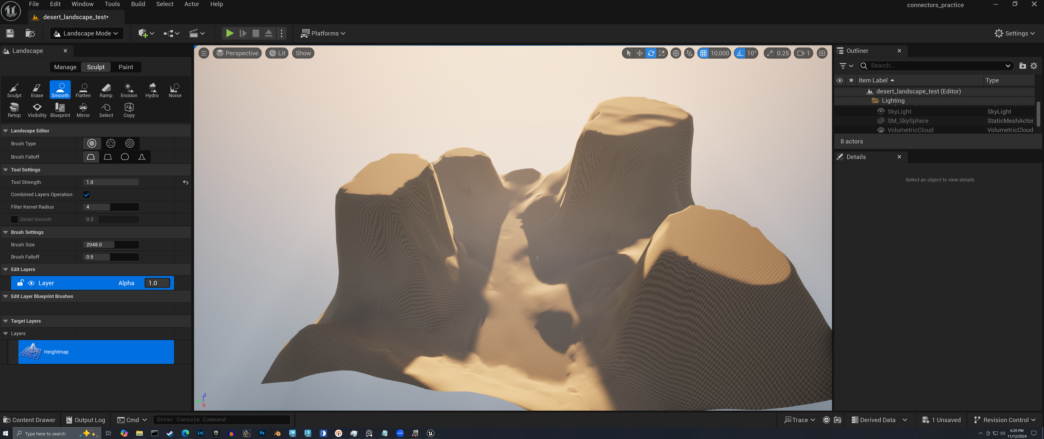This screenshot has height=439, width=1044.
Task: Open the Tools menu
Action: click(112, 4)
